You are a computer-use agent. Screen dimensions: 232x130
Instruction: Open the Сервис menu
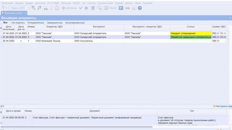point(119,3)
